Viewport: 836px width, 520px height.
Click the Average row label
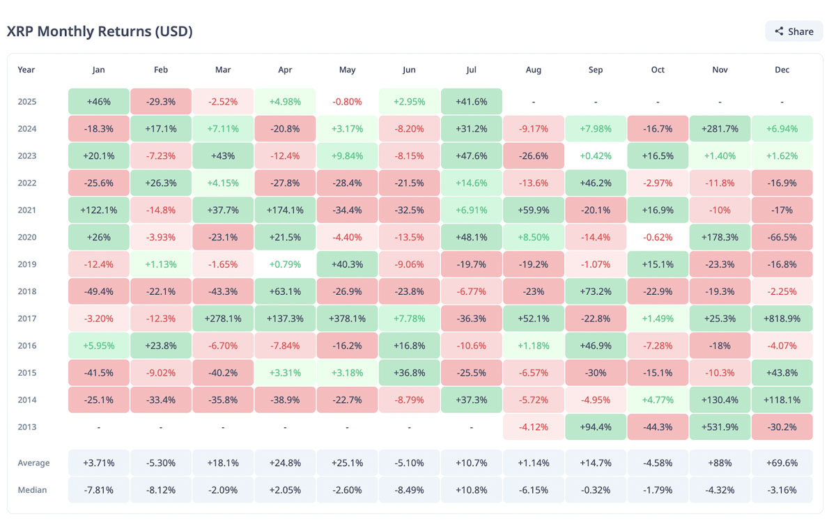click(x=33, y=463)
